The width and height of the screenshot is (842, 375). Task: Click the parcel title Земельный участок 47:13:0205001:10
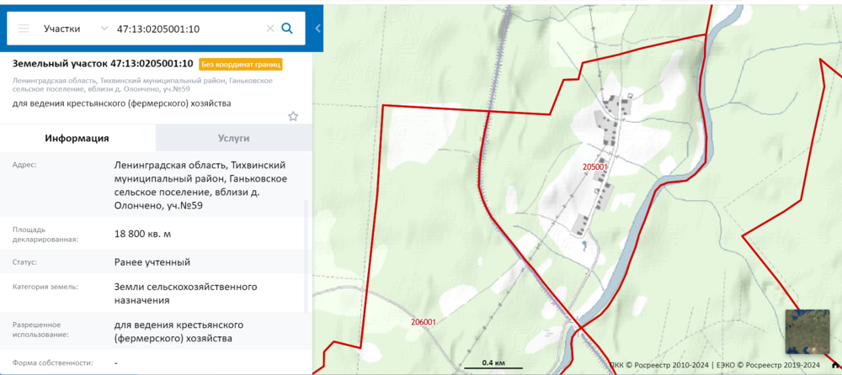pyautogui.click(x=103, y=64)
